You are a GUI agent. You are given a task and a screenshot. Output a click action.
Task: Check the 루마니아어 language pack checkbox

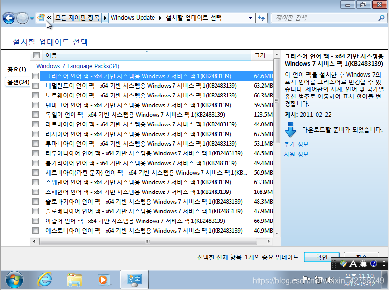pos(36,144)
